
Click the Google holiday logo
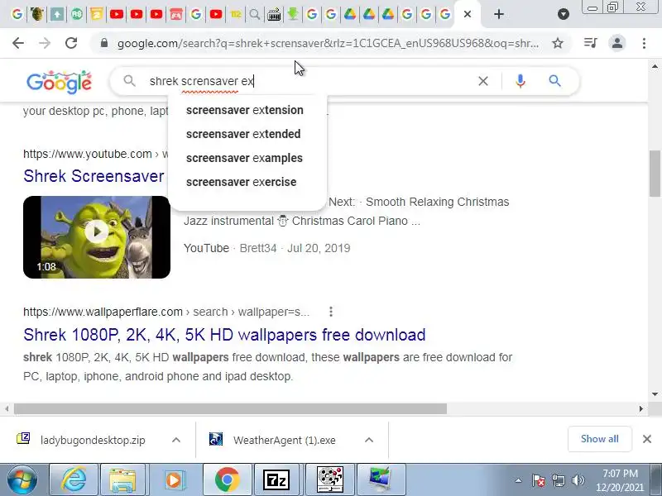pyautogui.click(x=59, y=82)
